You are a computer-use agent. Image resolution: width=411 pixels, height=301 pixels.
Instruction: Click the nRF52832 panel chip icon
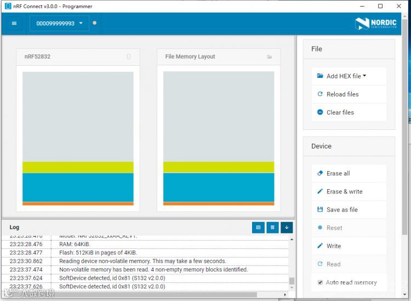tap(129, 56)
